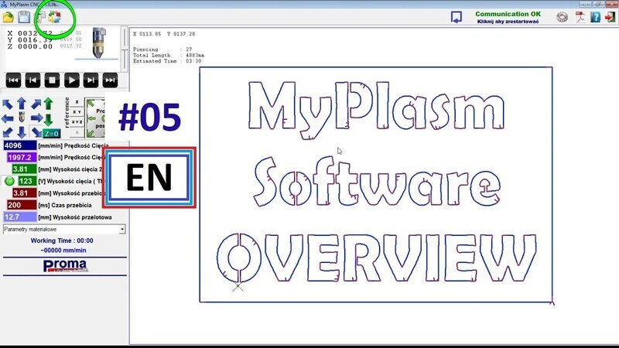Click the Czas przebicia label
The image size is (619, 348).
[65, 205]
